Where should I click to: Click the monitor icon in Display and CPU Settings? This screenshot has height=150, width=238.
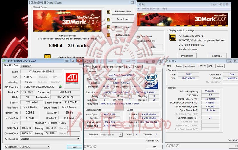point(173,37)
